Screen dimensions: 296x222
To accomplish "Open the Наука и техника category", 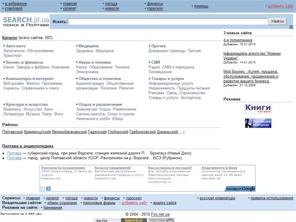I will click(95, 62).
